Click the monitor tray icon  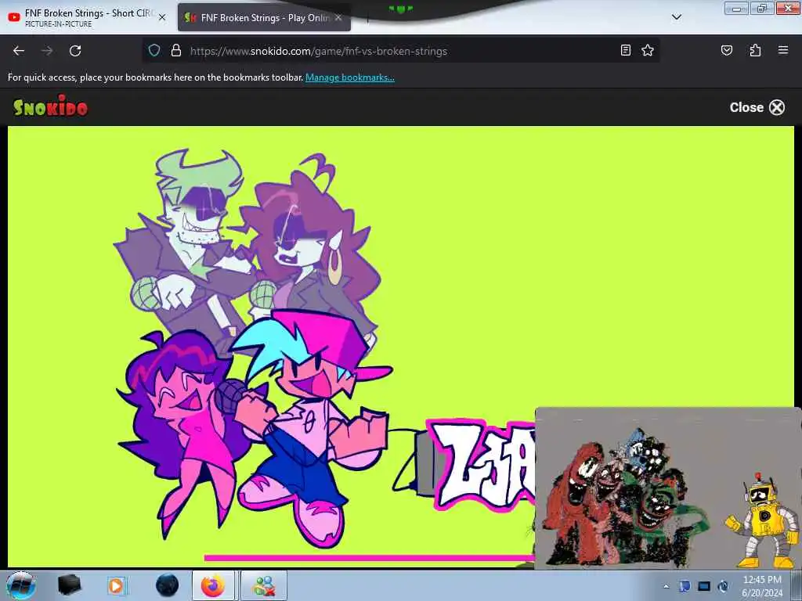(704, 586)
